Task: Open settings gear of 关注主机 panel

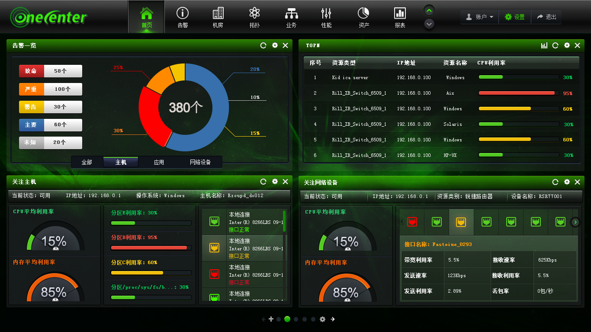Action: [275, 182]
